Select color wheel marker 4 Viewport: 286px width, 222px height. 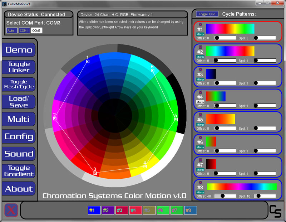(145, 166)
